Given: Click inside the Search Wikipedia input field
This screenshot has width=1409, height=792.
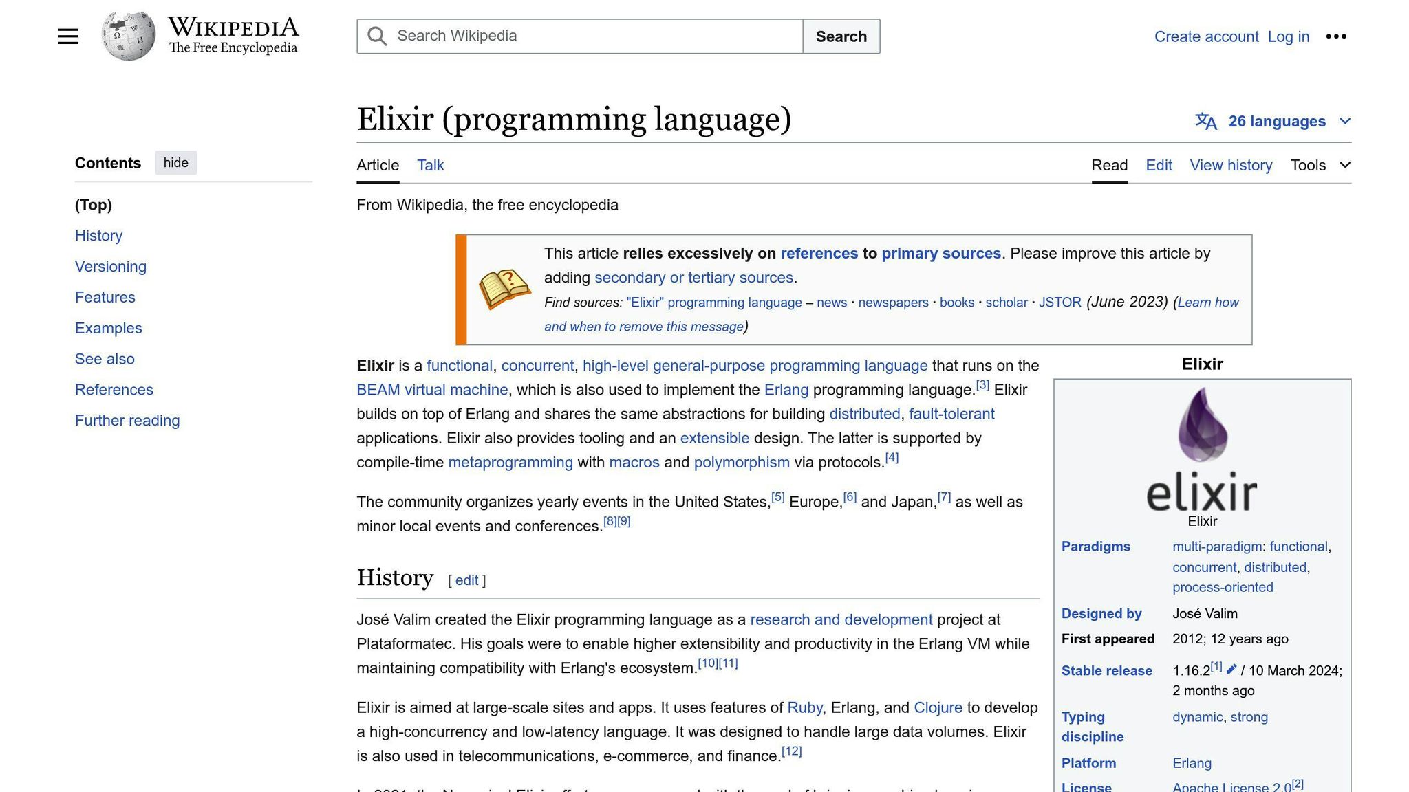Looking at the screenshot, I should (585, 36).
